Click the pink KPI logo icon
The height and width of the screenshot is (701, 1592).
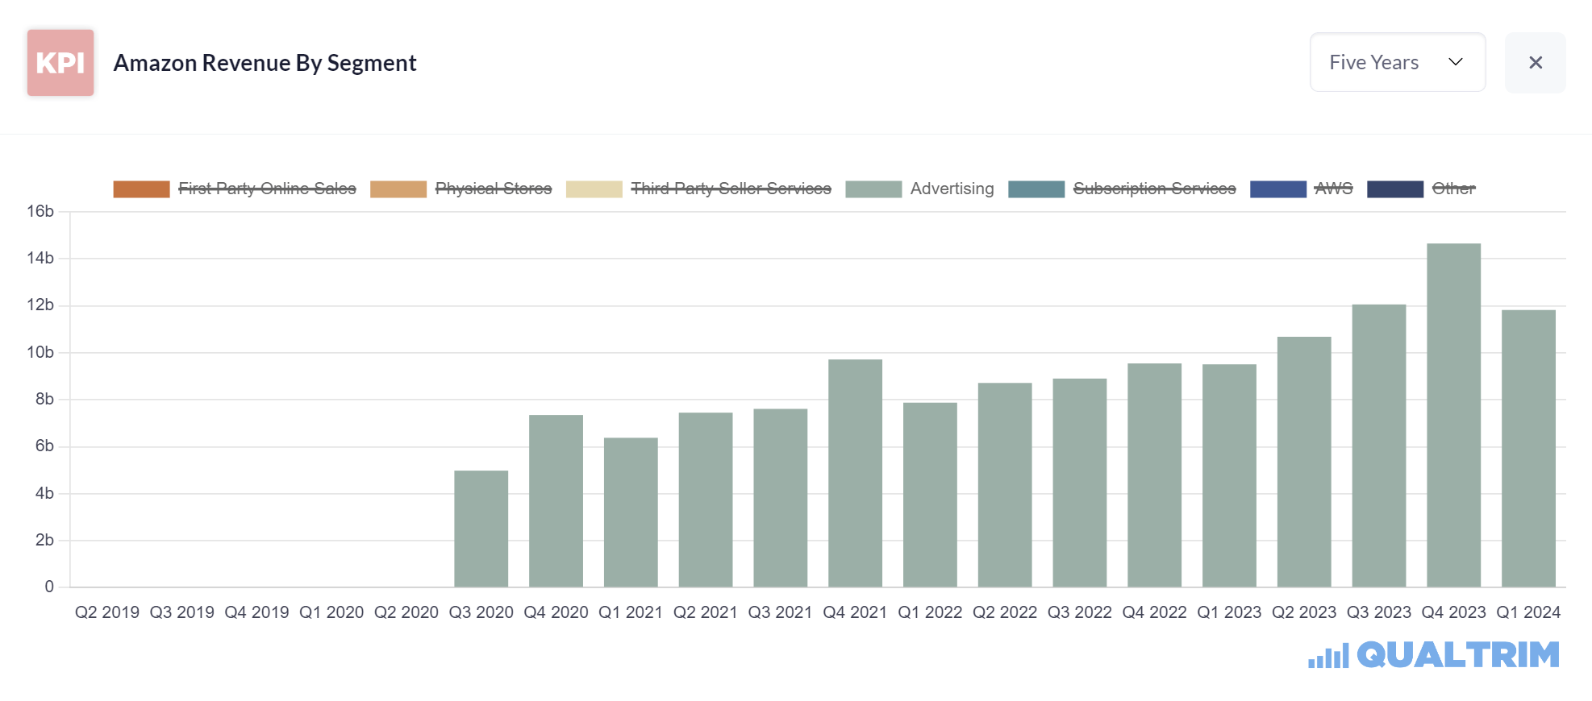point(60,63)
